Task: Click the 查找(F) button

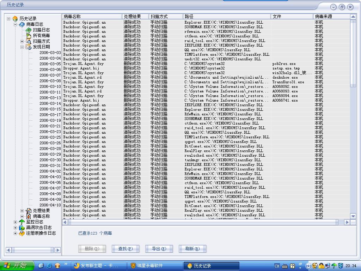Action: click(126, 249)
